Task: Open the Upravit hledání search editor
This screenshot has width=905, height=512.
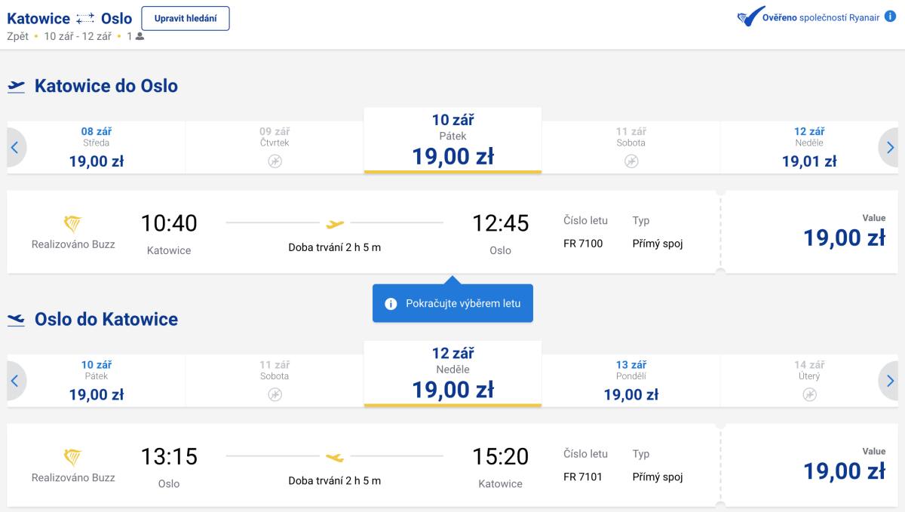Action: coord(186,19)
